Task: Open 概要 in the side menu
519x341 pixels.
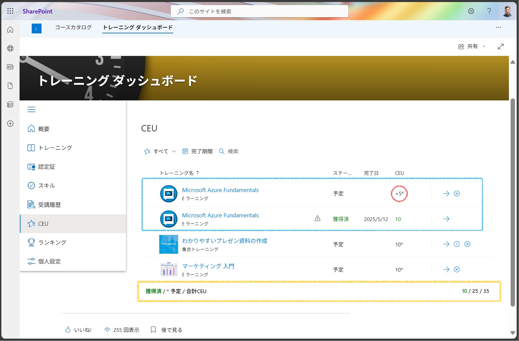Action: click(x=73, y=129)
